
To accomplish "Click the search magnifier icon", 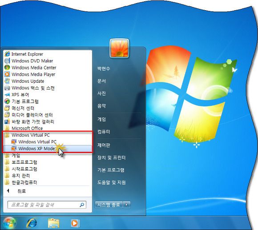I will pos(82,205).
